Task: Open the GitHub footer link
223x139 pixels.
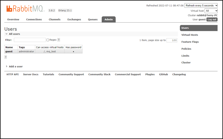Action: tap(164, 74)
